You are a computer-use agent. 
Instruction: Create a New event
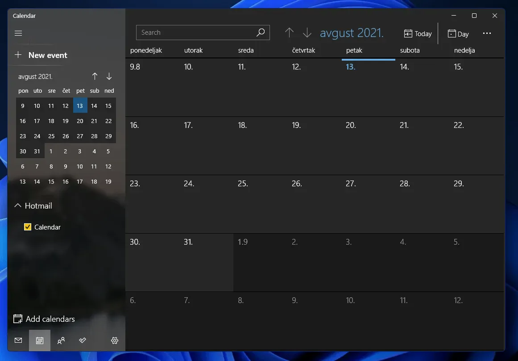41,55
